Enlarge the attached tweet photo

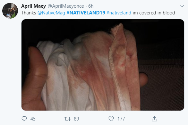point(103,65)
